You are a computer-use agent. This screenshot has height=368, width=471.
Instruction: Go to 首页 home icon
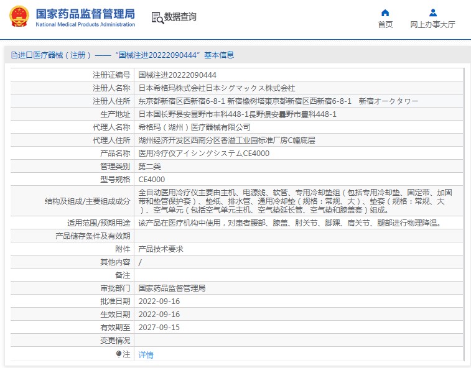[x=385, y=13]
